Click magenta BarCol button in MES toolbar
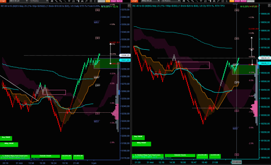Screen dimensions: 271x165 pyautogui.click(x=119, y=1)
